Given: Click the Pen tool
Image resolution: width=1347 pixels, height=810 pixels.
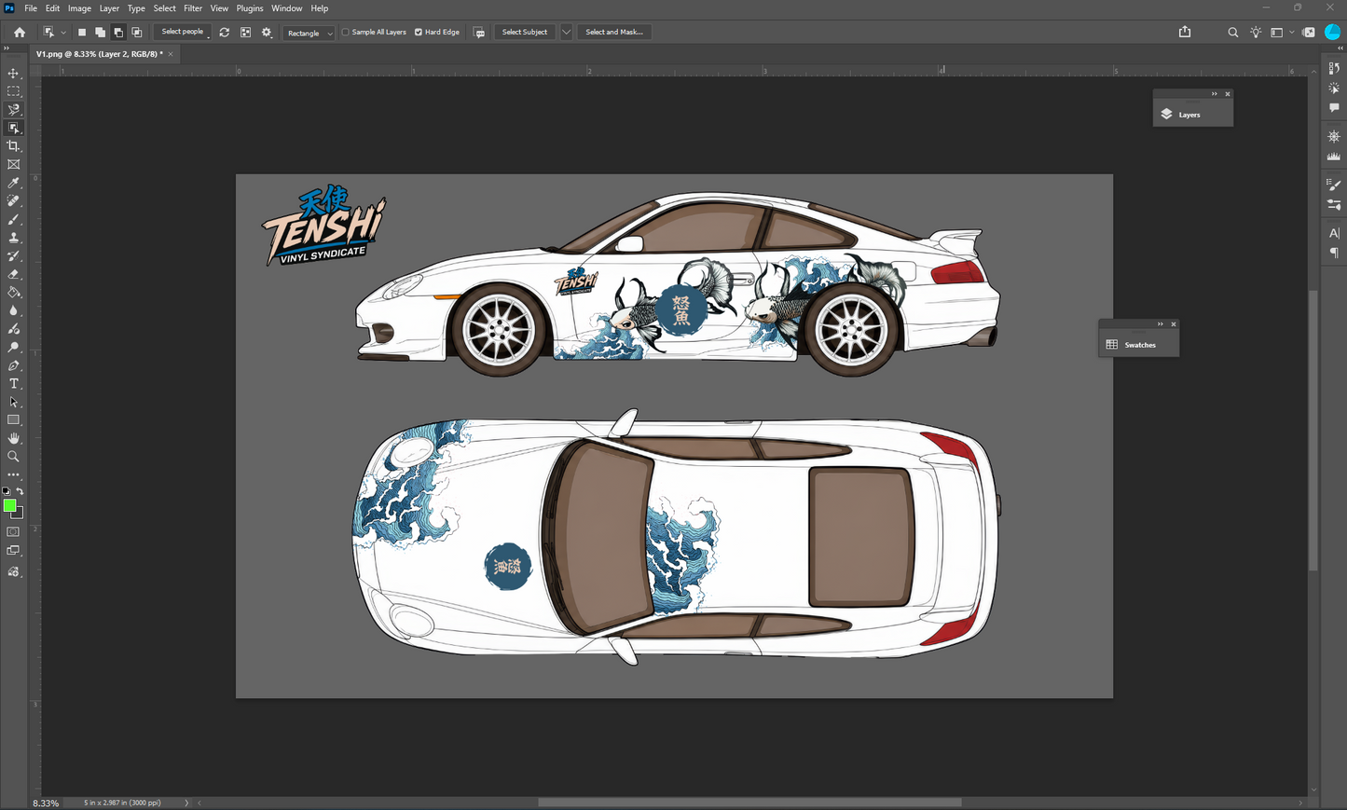Looking at the screenshot, I should (13, 365).
